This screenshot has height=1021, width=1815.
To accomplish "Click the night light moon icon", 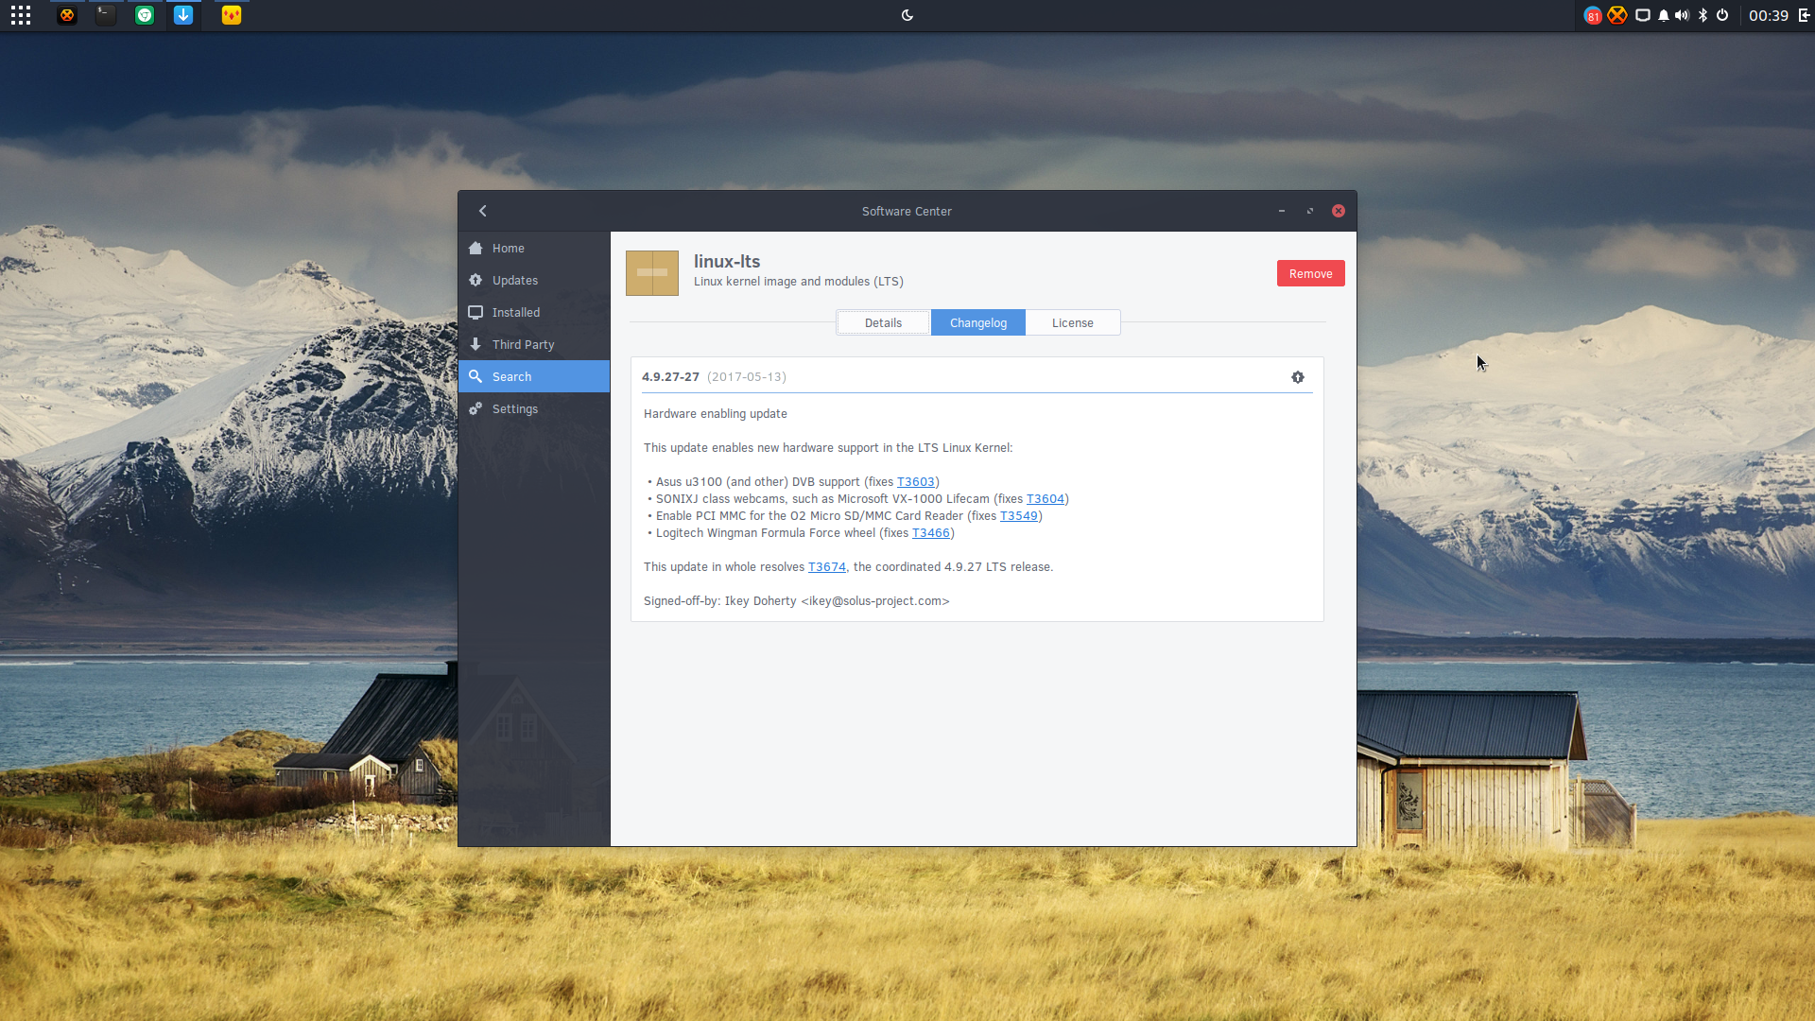I will 907,15.
